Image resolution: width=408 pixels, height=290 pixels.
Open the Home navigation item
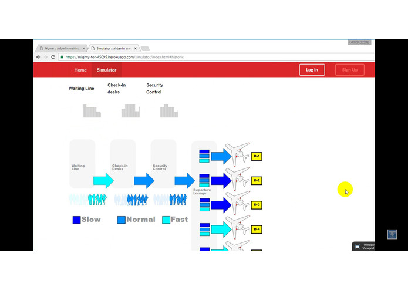tap(80, 70)
